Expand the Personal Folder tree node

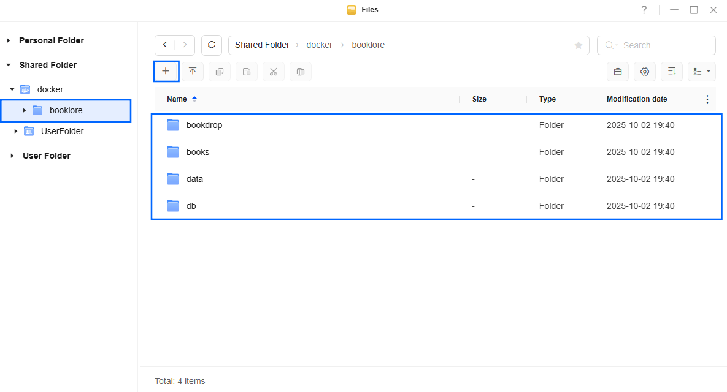[9, 40]
